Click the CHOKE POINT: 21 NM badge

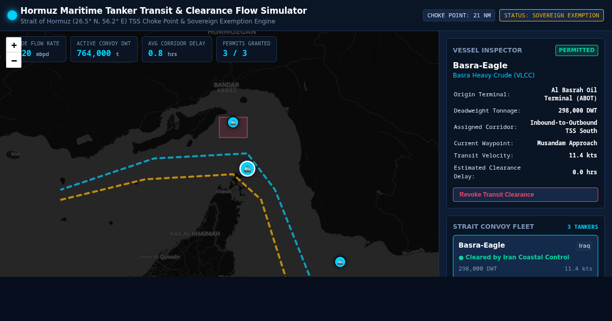(459, 15)
